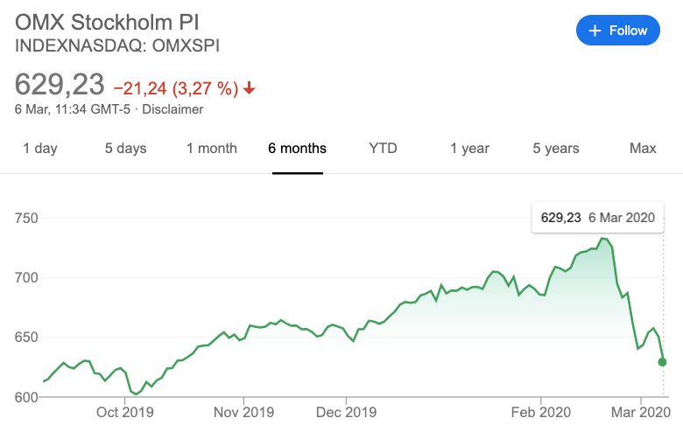Image resolution: width=683 pixels, height=439 pixels.
Task: Select the 1 month tab
Action: (212, 149)
